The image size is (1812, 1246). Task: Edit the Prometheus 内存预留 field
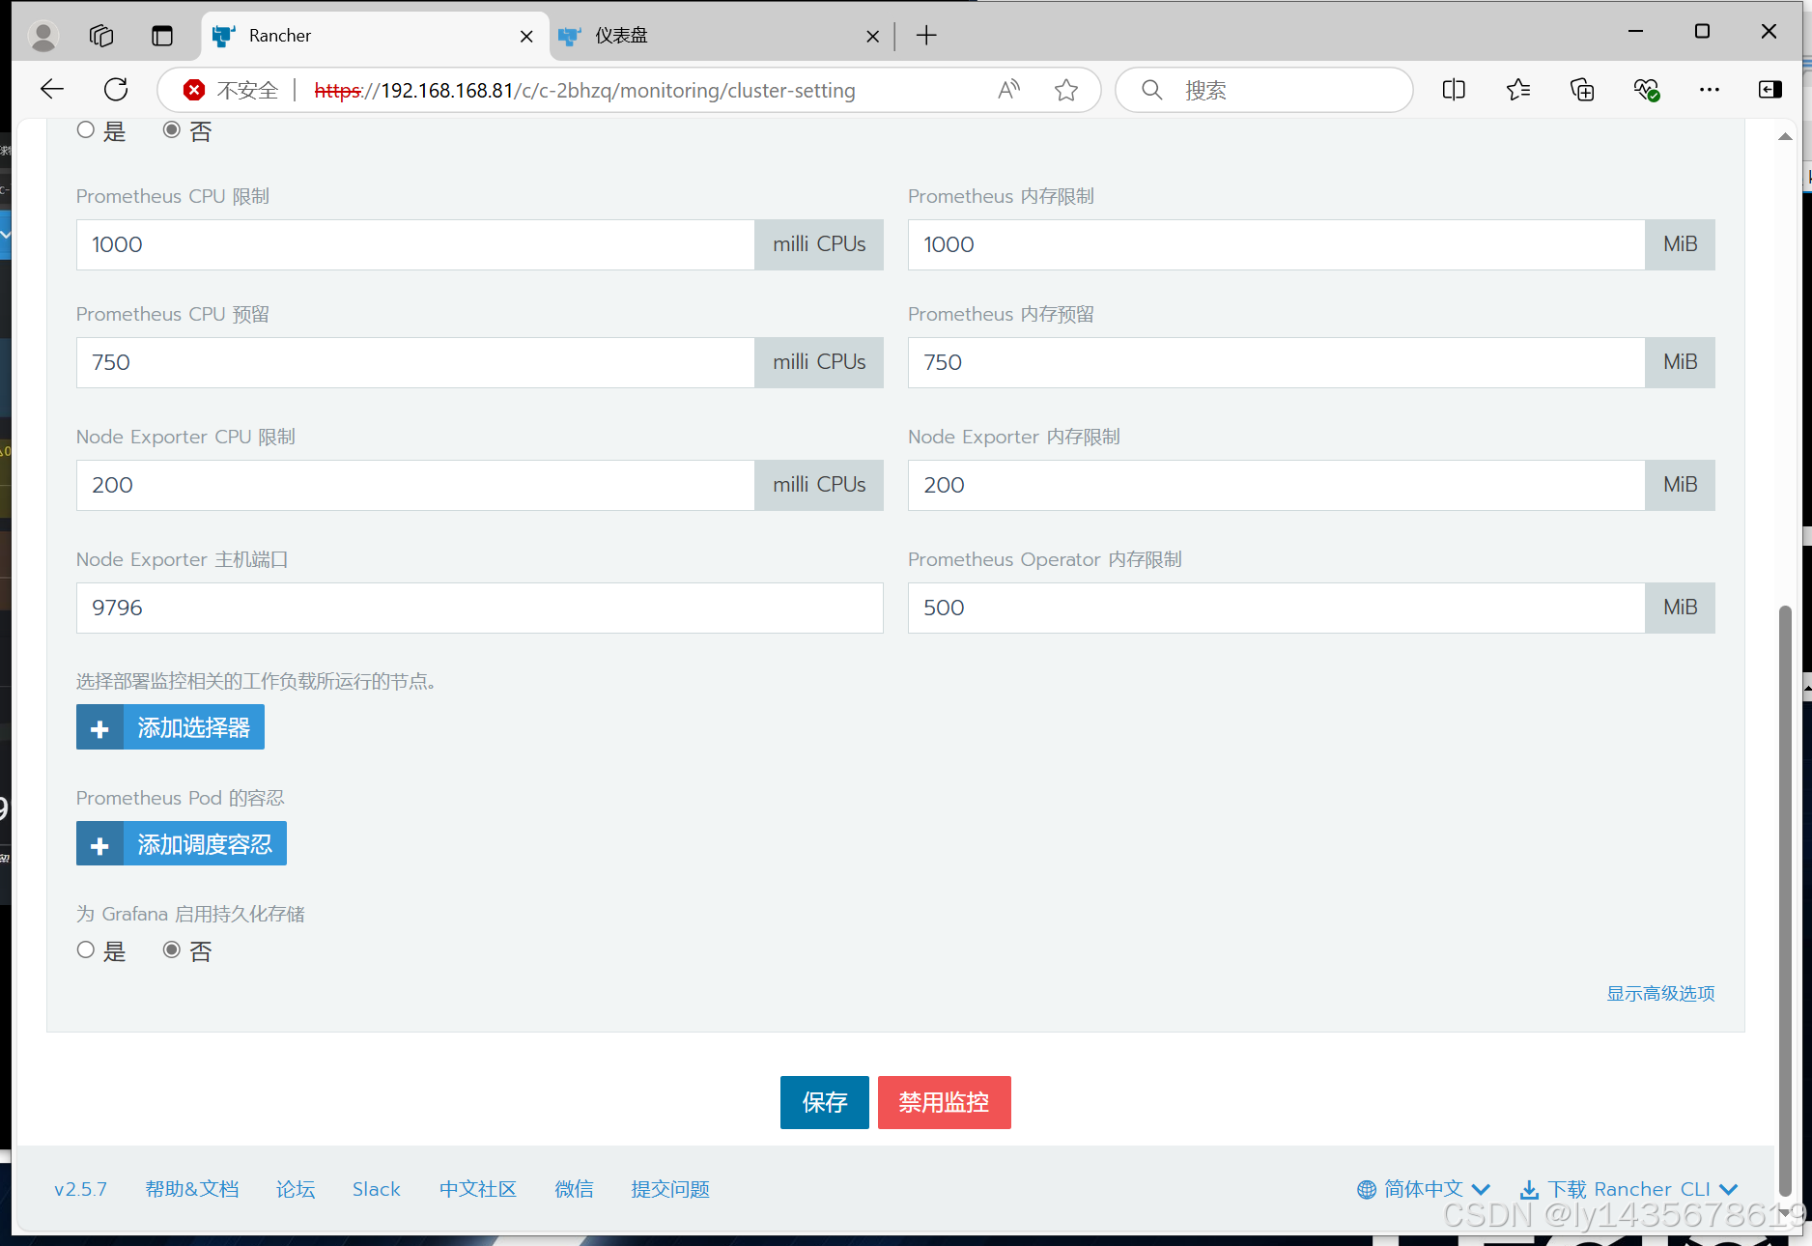point(1276,362)
